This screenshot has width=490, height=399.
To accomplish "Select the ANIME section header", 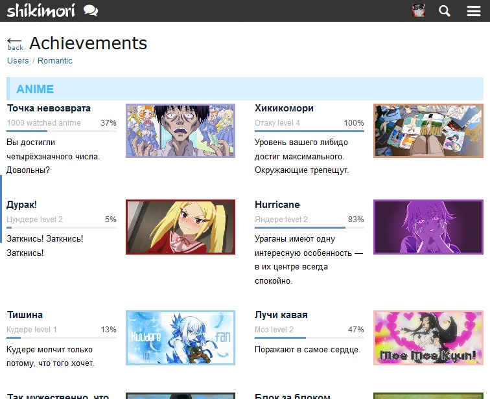I will 35,89.
